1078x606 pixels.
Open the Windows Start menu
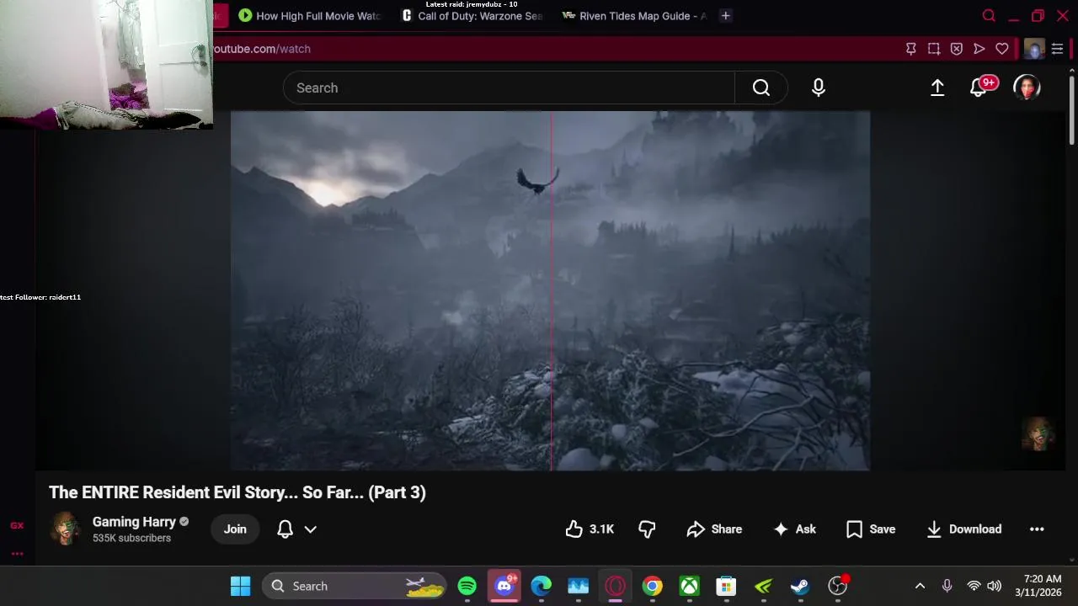coord(241,586)
